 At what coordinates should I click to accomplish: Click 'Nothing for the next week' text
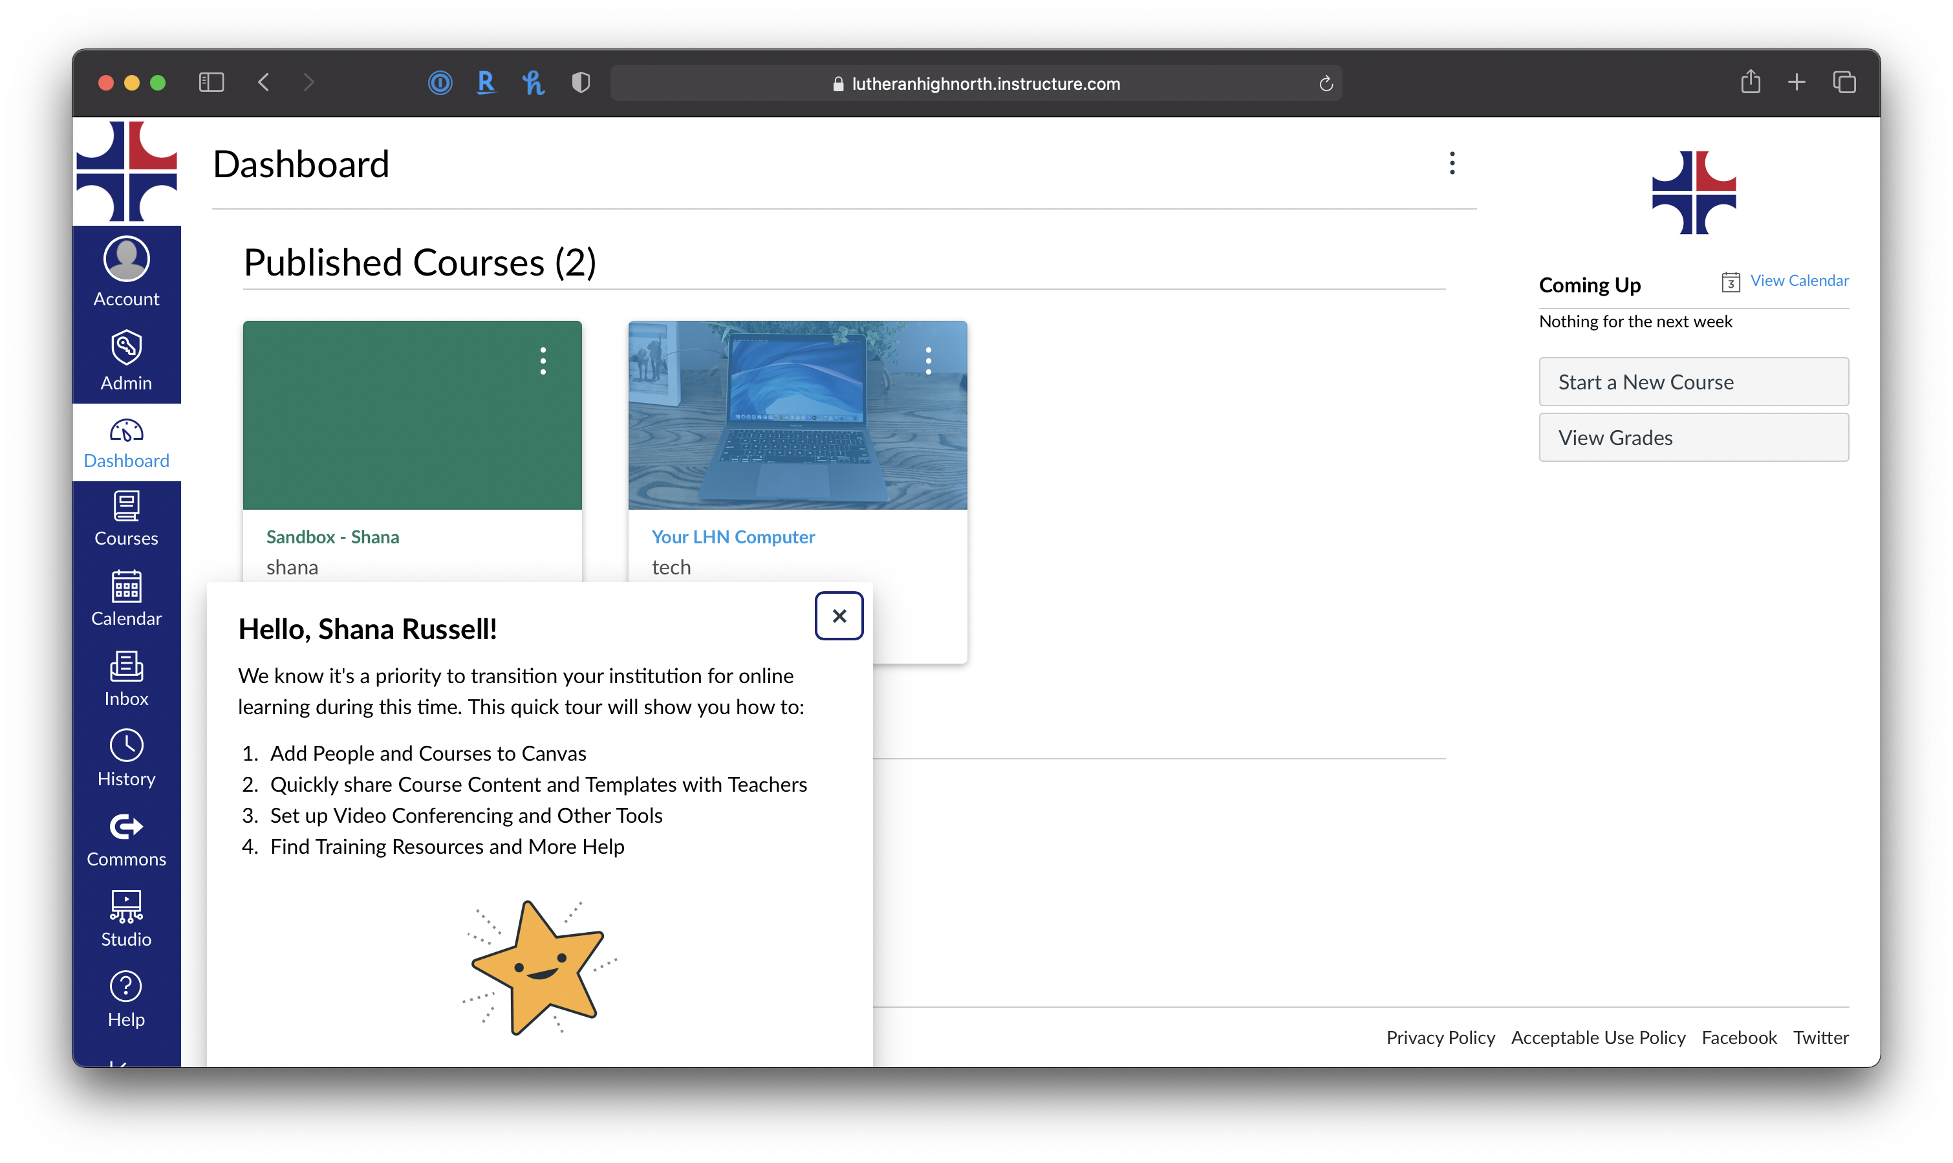tap(1635, 321)
